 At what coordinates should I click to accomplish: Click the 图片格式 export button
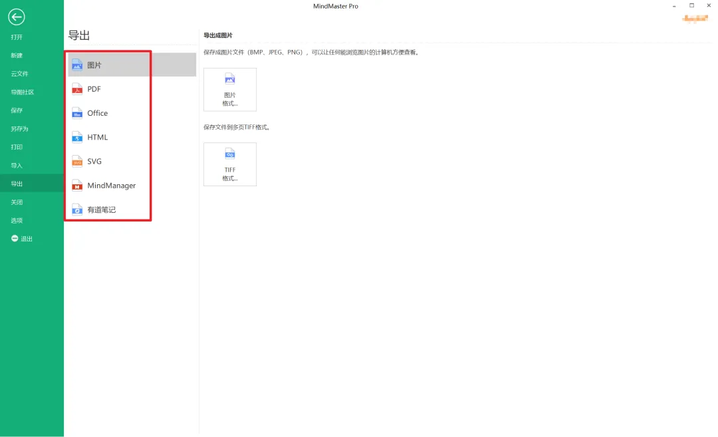click(230, 89)
